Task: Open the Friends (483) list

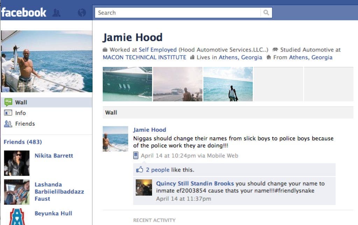Action: (x=23, y=142)
